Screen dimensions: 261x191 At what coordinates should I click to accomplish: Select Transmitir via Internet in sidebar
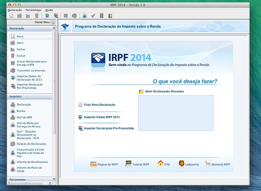[x=28, y=70]
